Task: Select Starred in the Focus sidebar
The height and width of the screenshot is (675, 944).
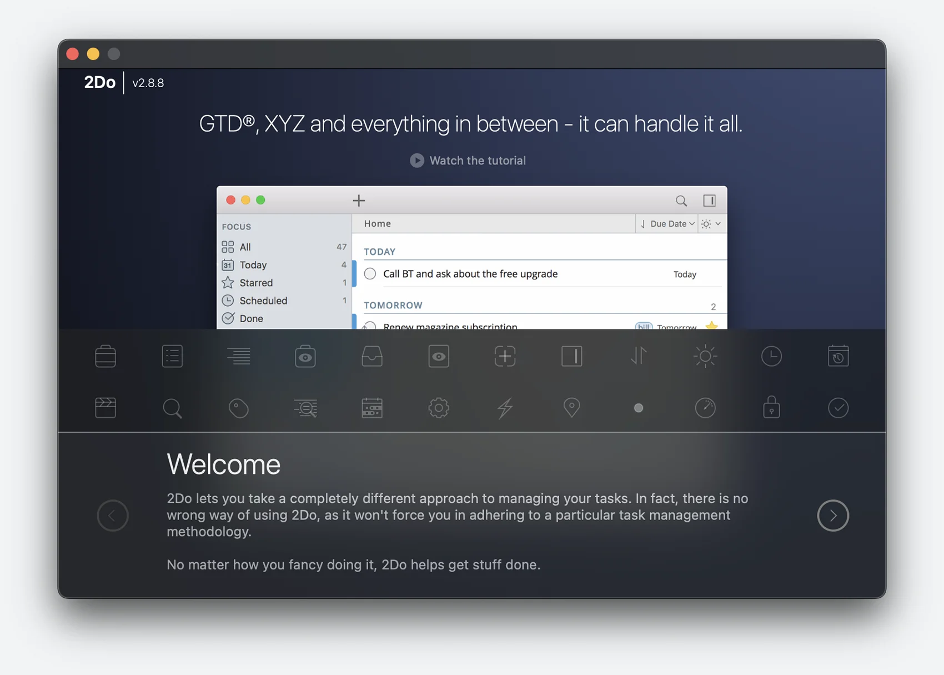Action: point(284,283)
